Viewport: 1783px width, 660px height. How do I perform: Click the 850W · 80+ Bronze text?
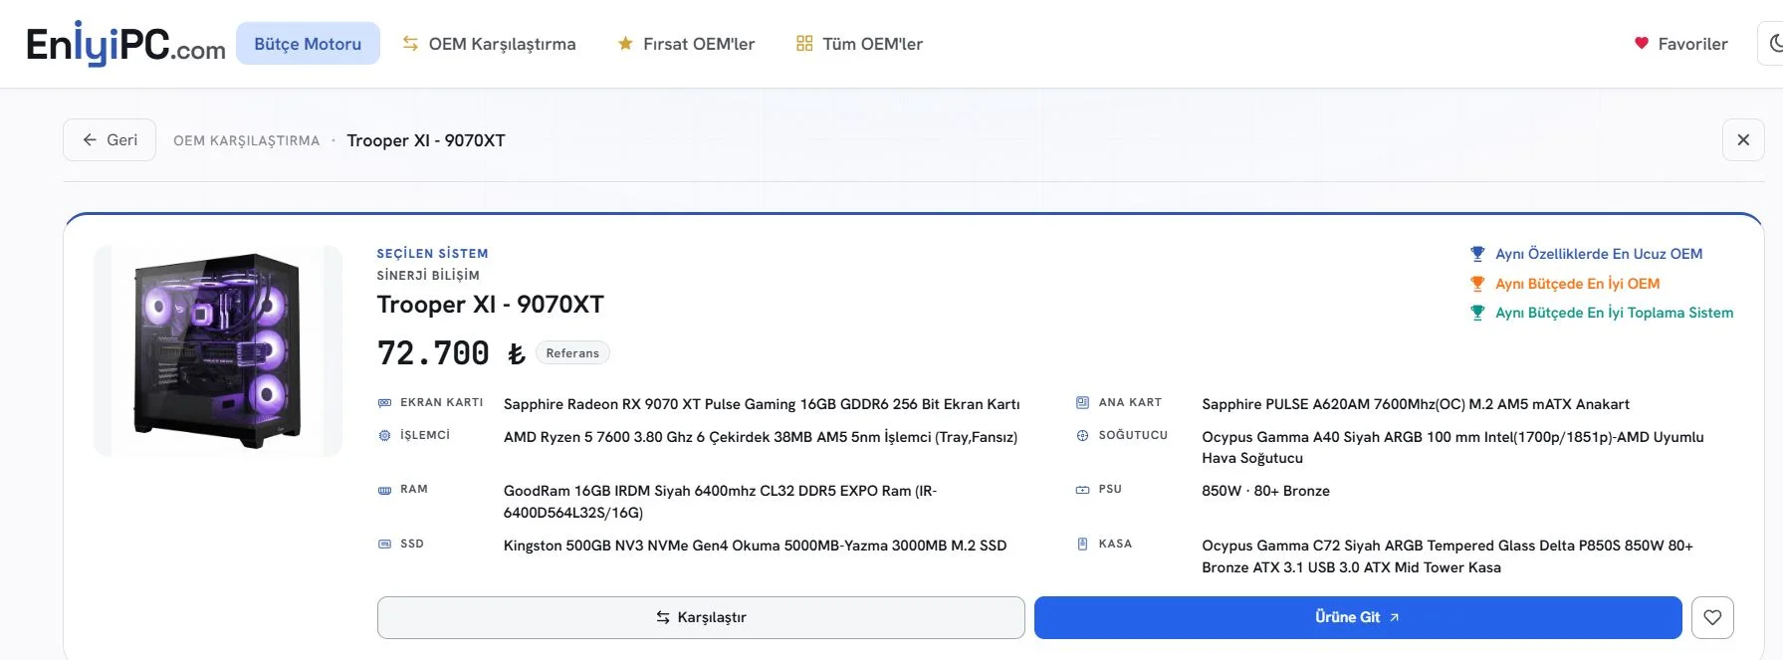point(1265,491)
